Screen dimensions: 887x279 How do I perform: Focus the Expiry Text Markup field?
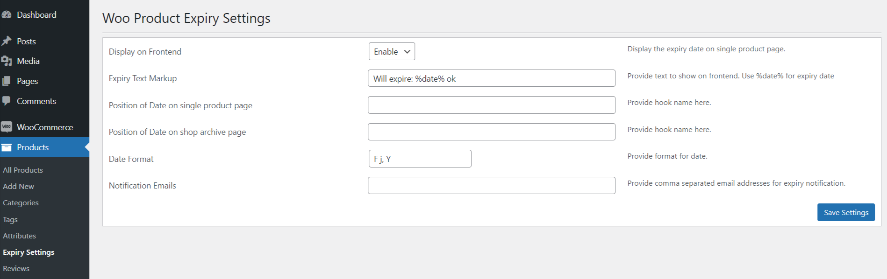(491, 78)
